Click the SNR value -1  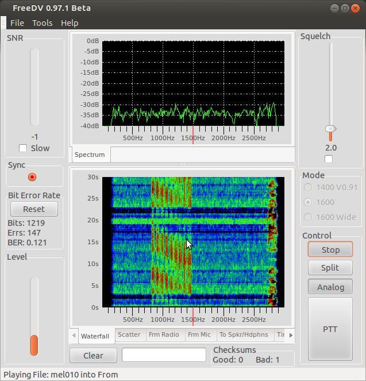point(34,137)
